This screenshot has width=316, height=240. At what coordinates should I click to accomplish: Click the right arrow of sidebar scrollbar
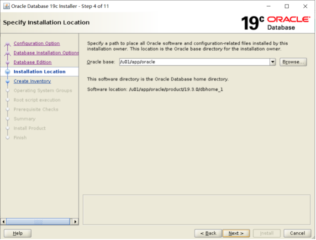[x=75, y=222]
